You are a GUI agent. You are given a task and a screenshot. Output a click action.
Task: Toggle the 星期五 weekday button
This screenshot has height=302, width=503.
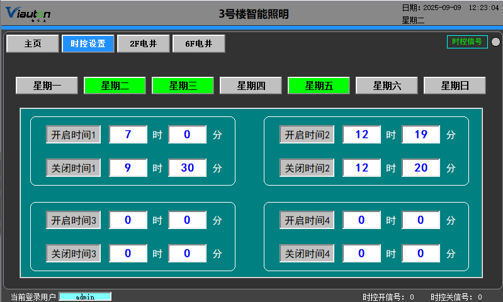[x=319, y=86]
